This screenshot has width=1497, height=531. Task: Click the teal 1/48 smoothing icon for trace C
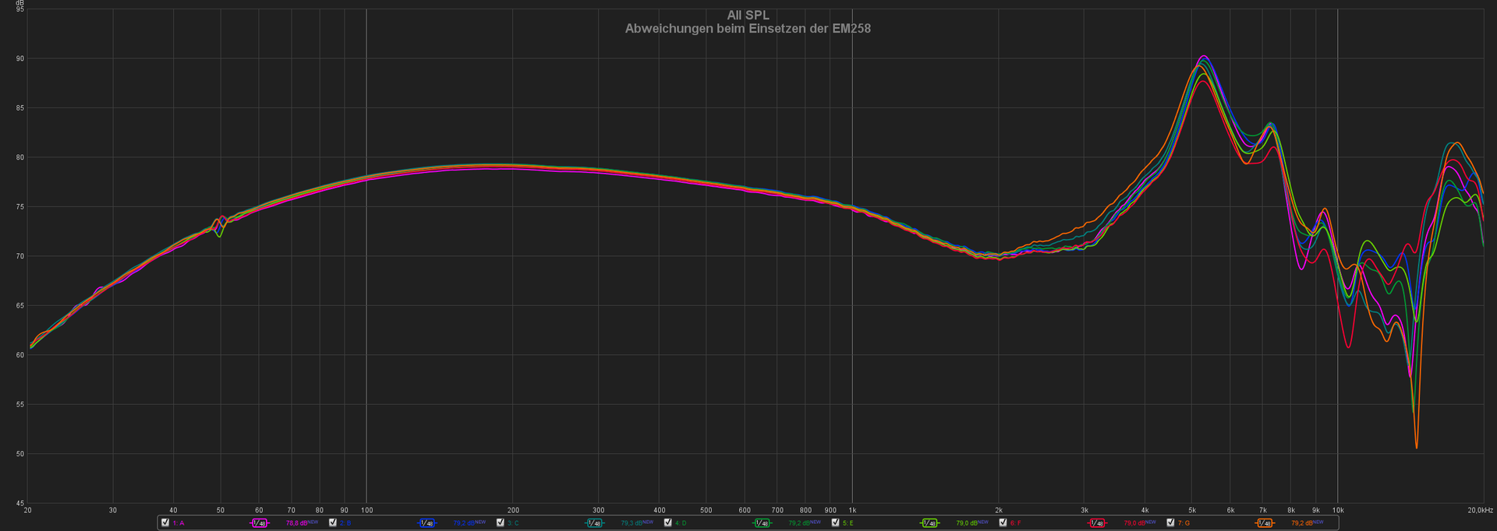click(594, 523)
